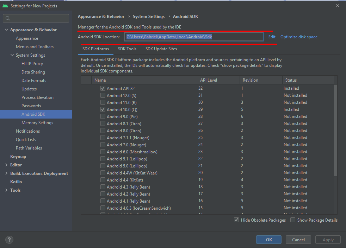Click the Android Studio logo in title bar
Viewport: 346px width, 248px height.
tap(5, 6)
